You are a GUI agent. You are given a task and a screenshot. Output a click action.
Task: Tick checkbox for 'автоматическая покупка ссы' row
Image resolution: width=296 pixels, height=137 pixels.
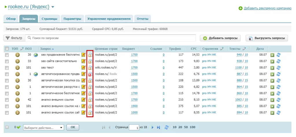coord(7,80)
